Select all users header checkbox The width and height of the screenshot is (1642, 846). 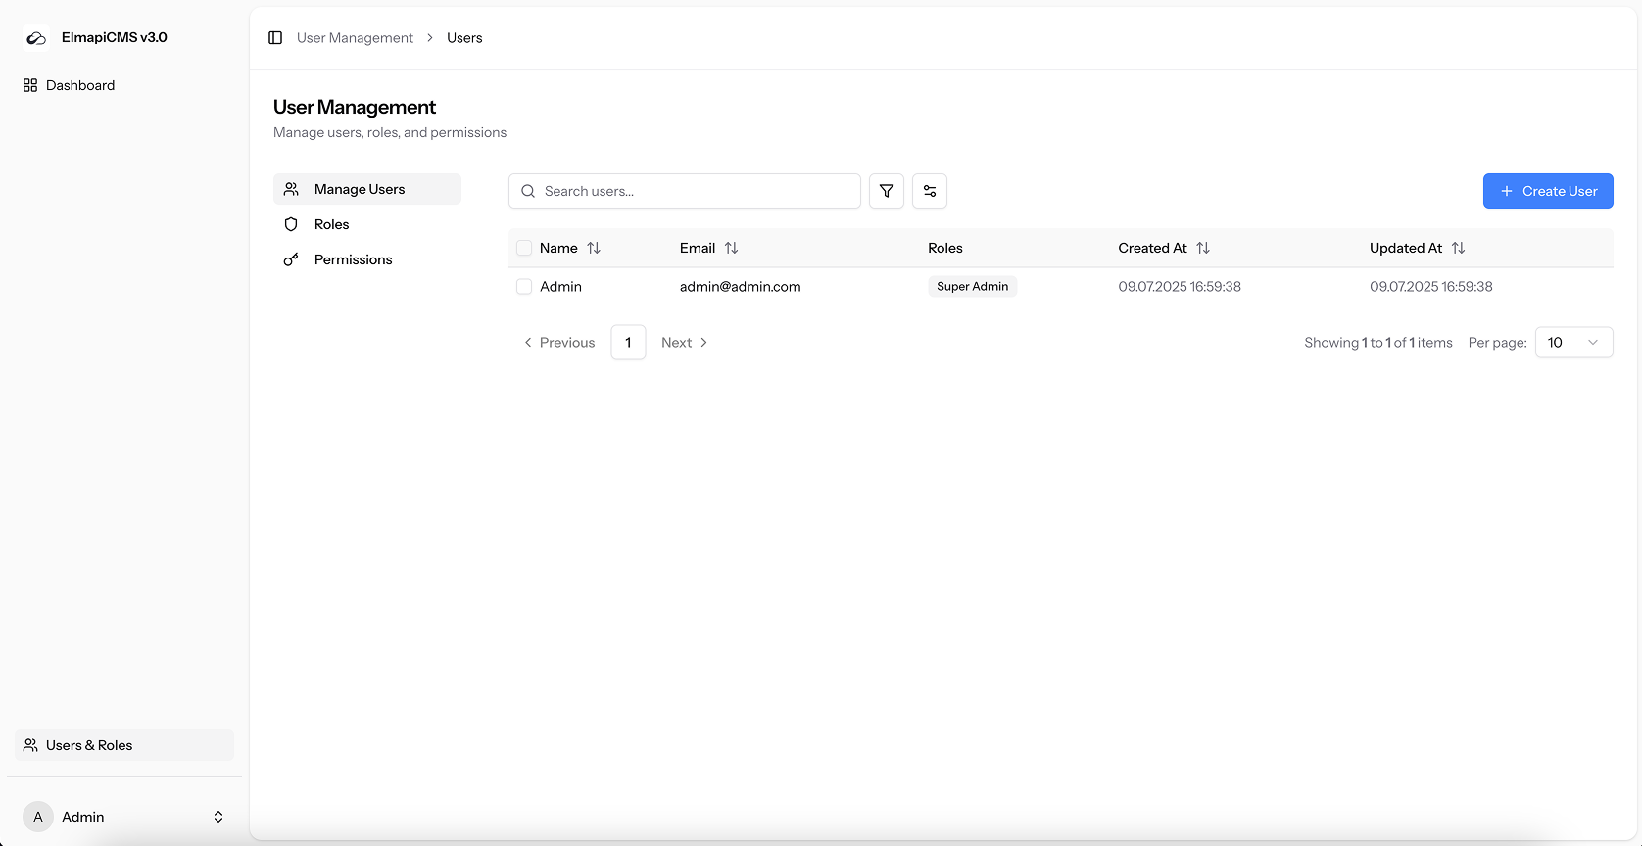coord(524,249)
